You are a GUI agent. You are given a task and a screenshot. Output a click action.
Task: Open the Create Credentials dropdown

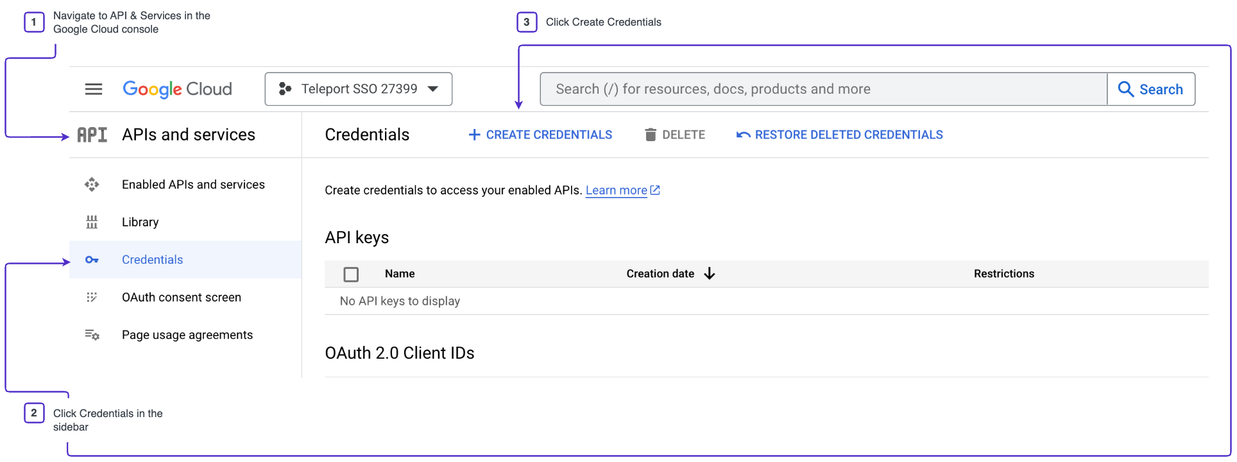540,135
